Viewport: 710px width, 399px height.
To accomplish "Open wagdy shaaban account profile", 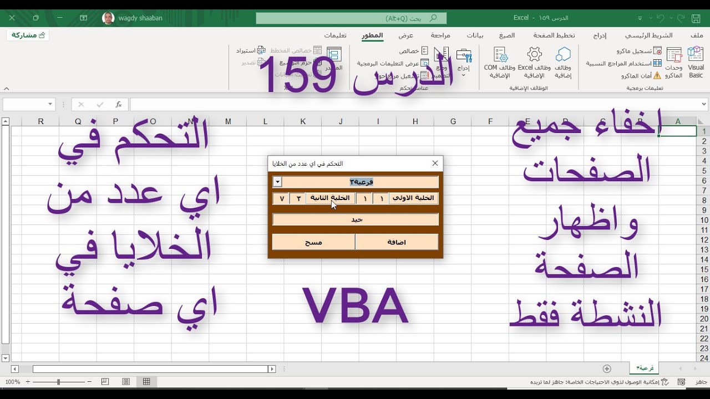I will click(x=133, y=18).
